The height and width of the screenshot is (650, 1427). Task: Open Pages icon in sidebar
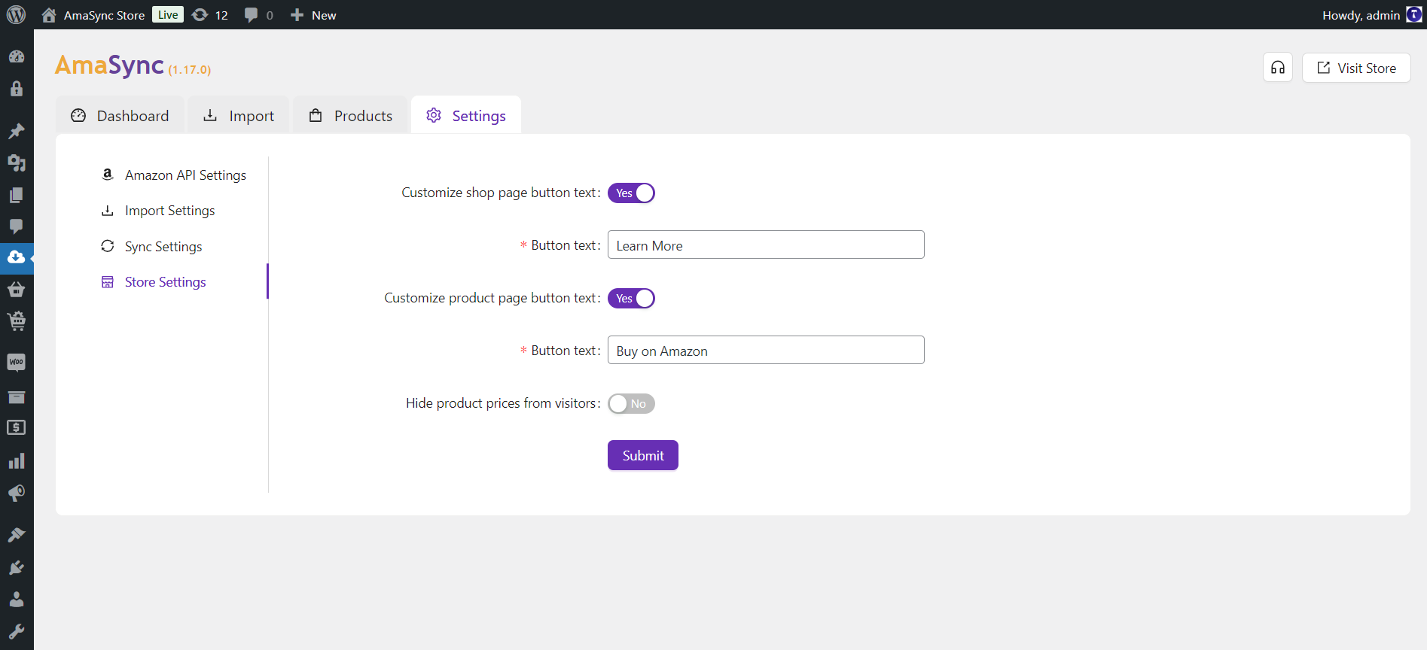17,195
